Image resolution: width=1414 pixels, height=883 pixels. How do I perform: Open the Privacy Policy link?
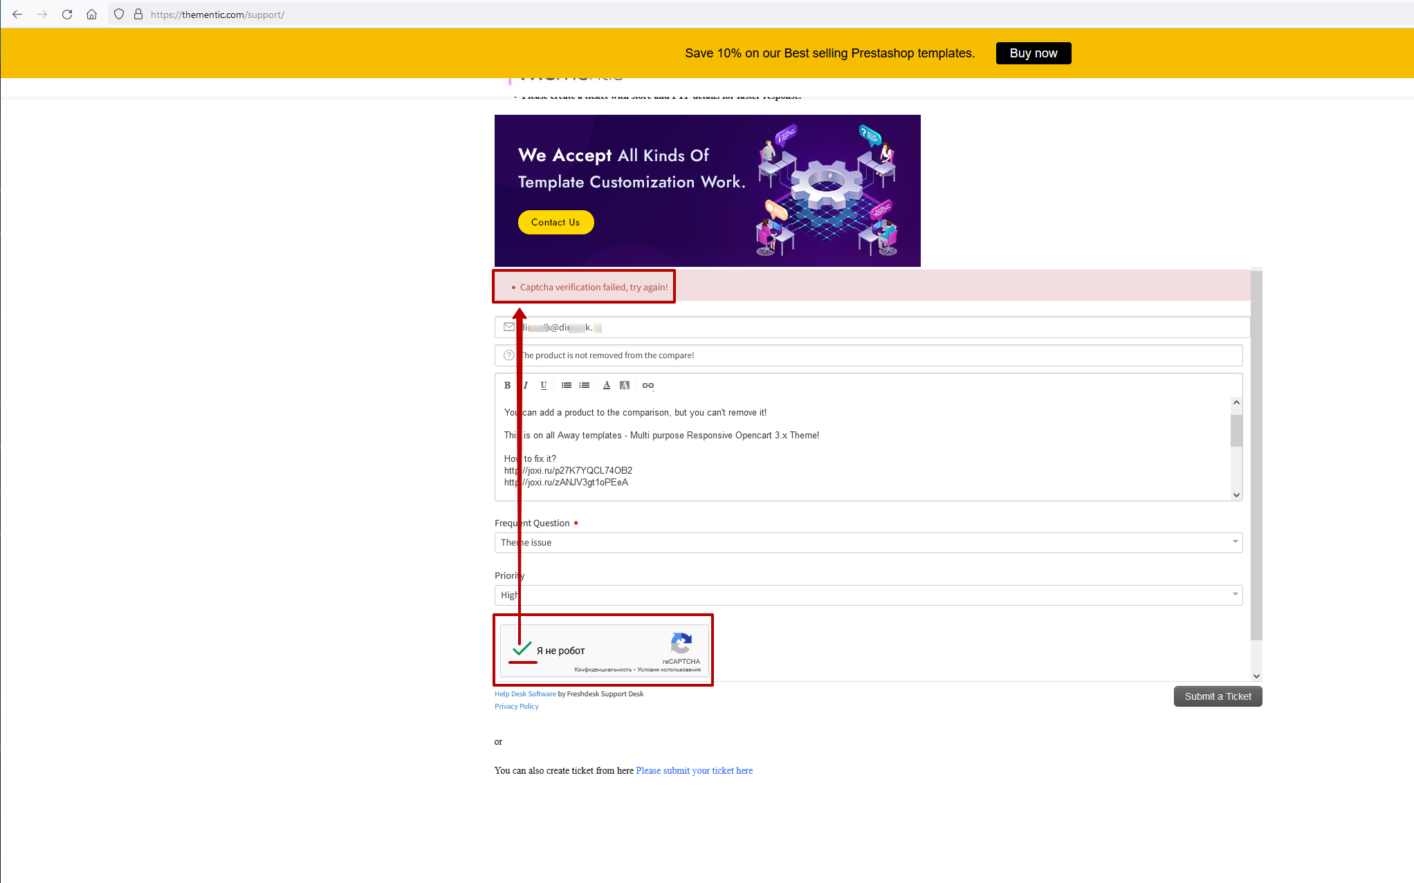coord(516,706)
